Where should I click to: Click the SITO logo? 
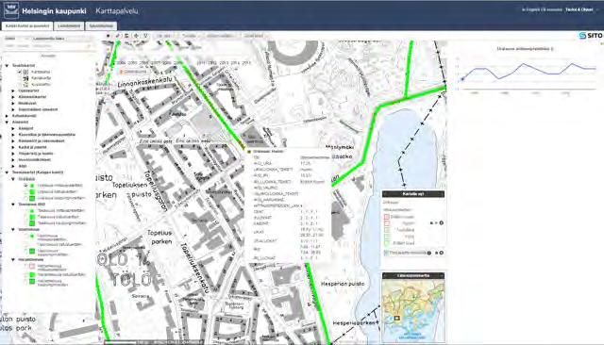tap(590, 36)
